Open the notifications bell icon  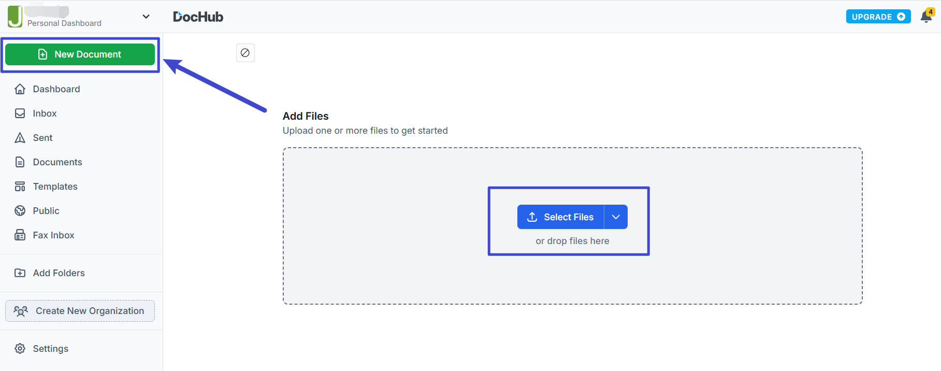click(x=926, y=17)
